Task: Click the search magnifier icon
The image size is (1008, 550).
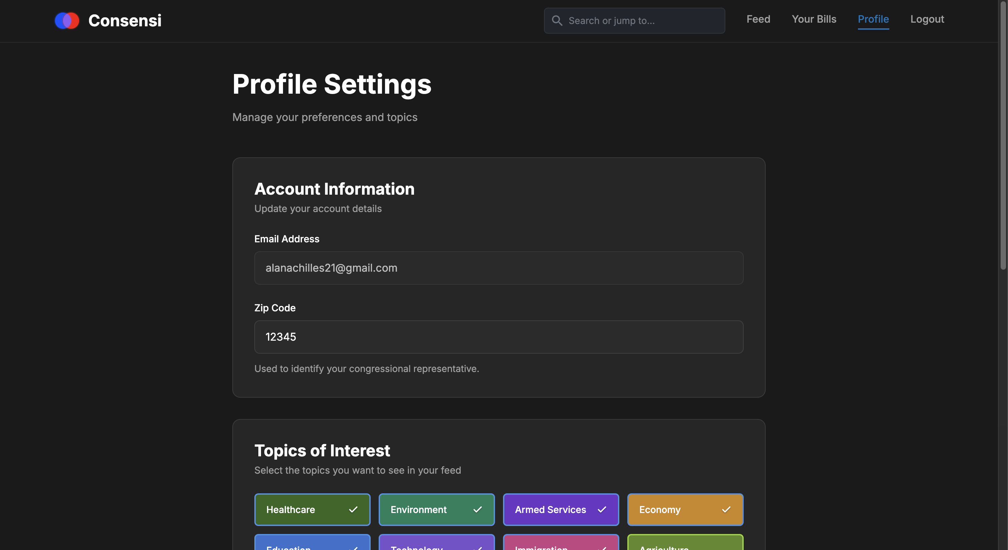Action: [557, 21]
